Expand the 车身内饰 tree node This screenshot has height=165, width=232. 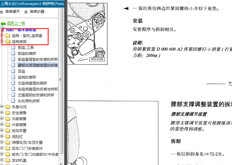[x=2, y=106]
